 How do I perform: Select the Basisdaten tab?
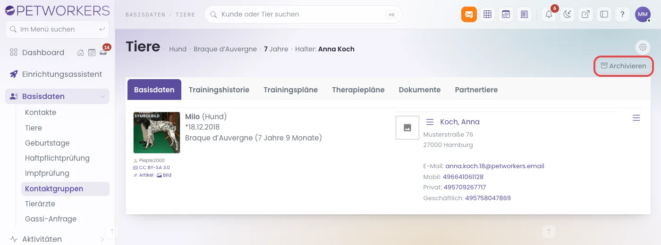click(154, 90)
